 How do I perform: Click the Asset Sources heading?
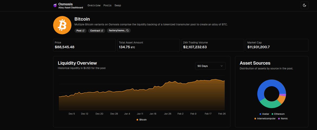[x=255, y=63]
